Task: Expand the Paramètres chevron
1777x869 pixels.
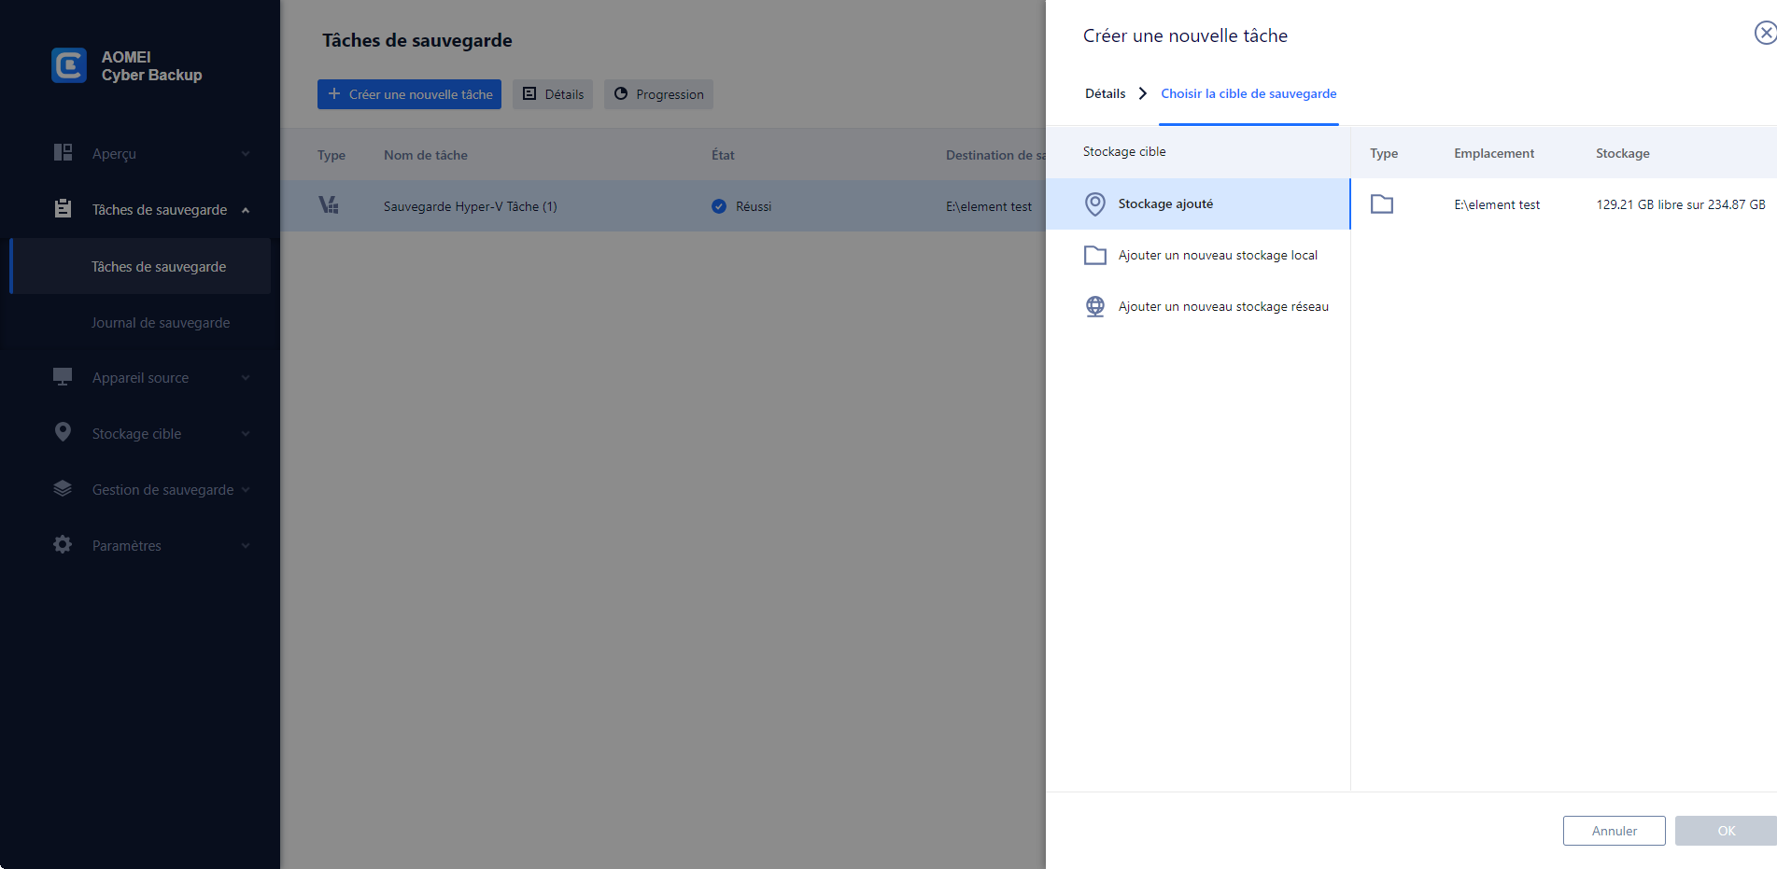Action: [x=246, y=546]
